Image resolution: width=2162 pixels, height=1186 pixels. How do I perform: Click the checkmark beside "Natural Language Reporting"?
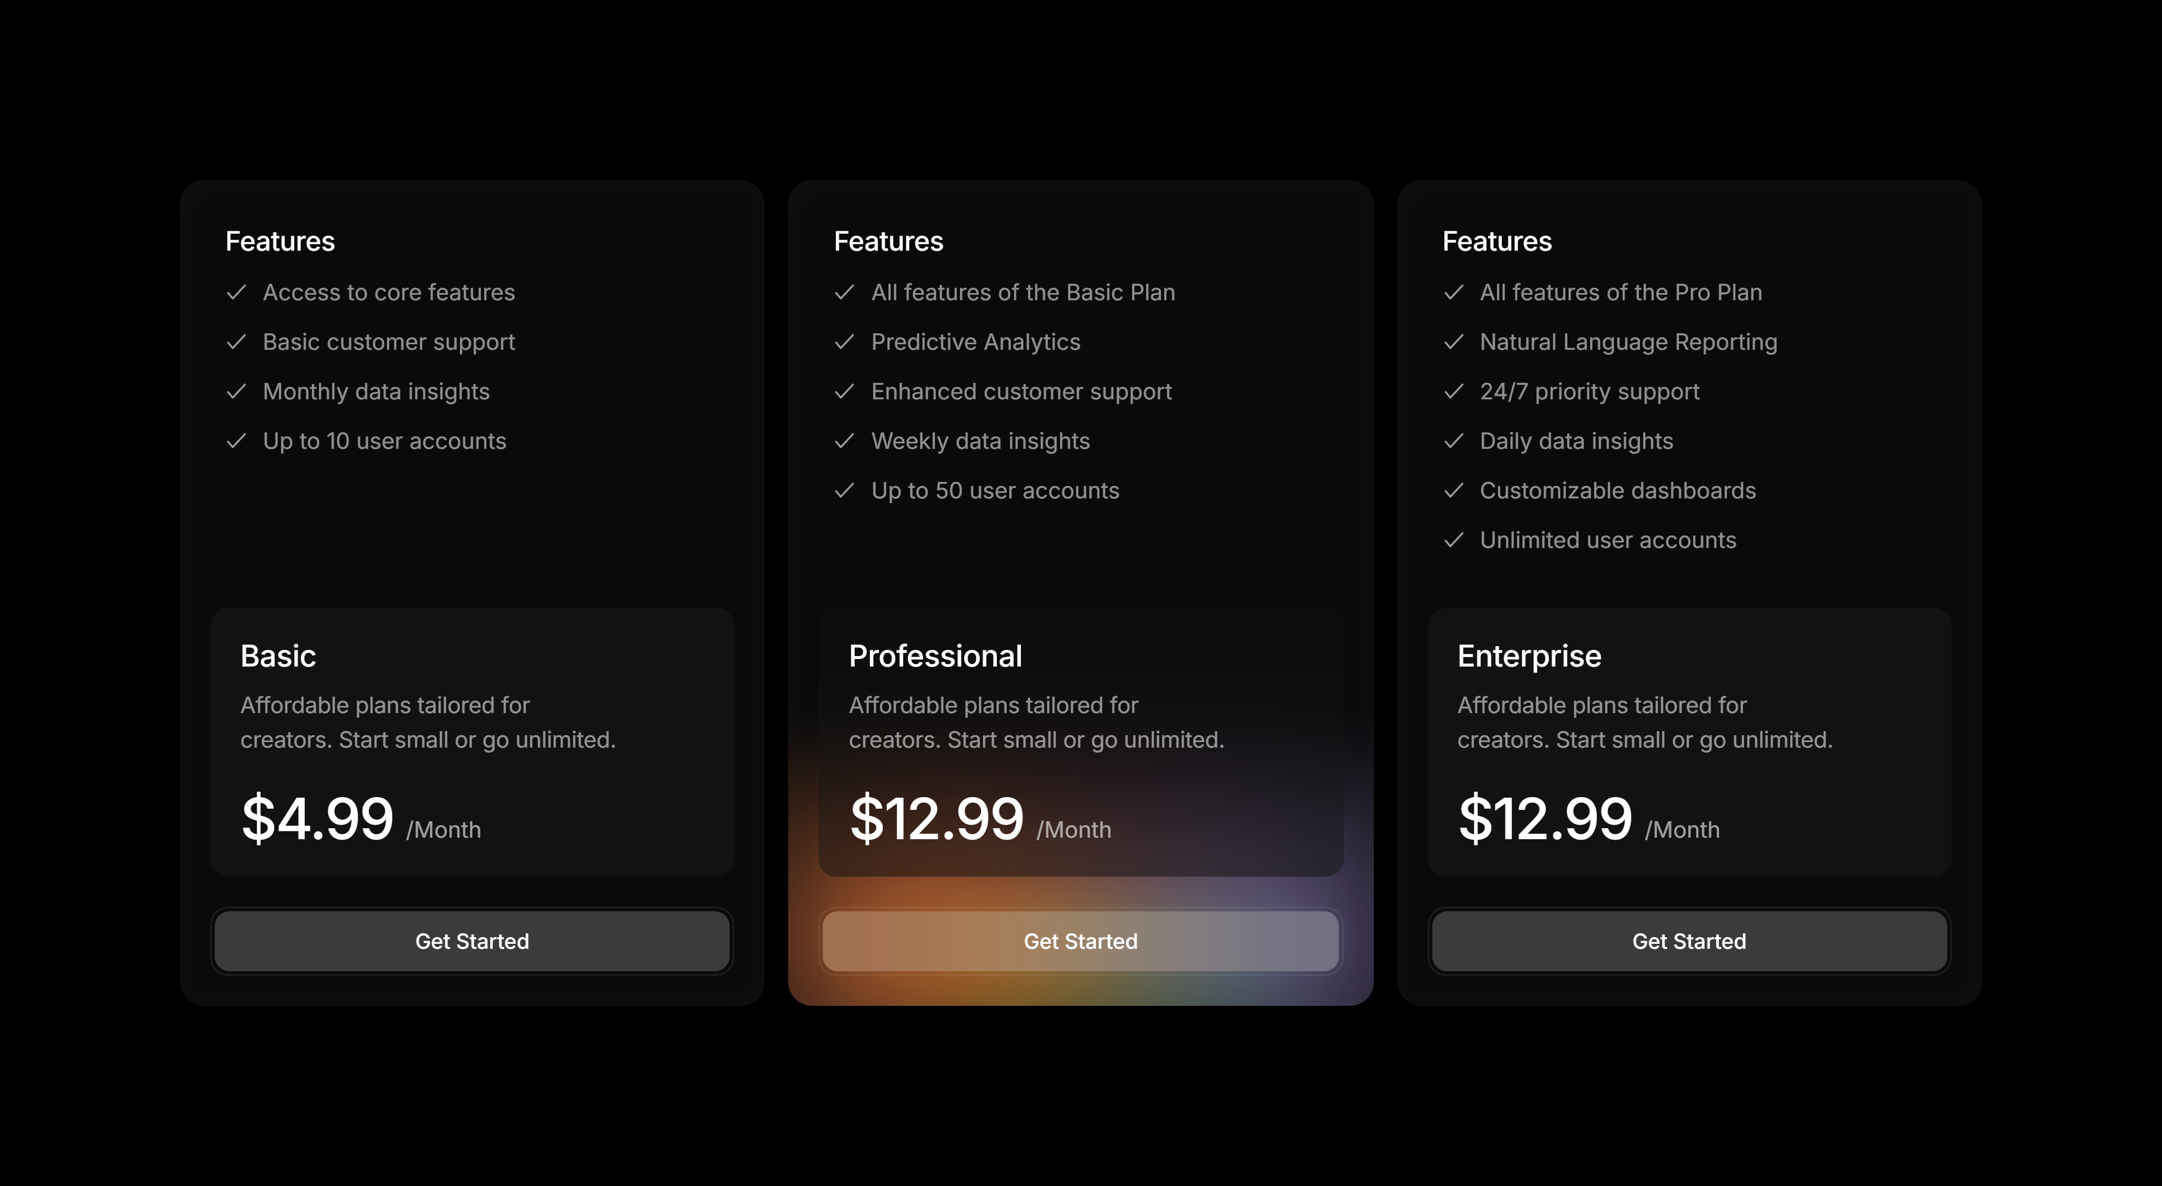coord(1454,342)
